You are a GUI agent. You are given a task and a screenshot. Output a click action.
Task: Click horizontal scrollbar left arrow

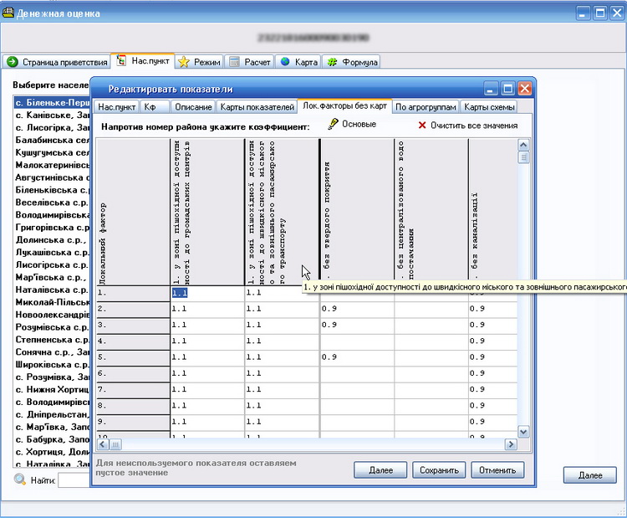click(103, 444)
